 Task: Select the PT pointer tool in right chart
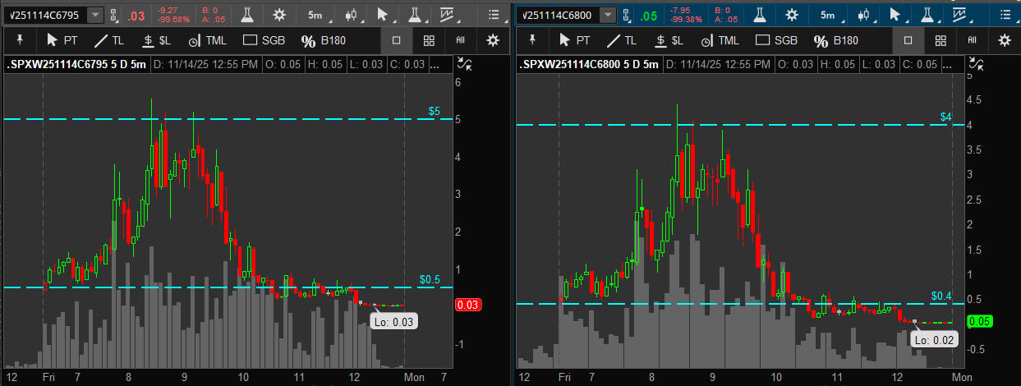pos(574,40)
